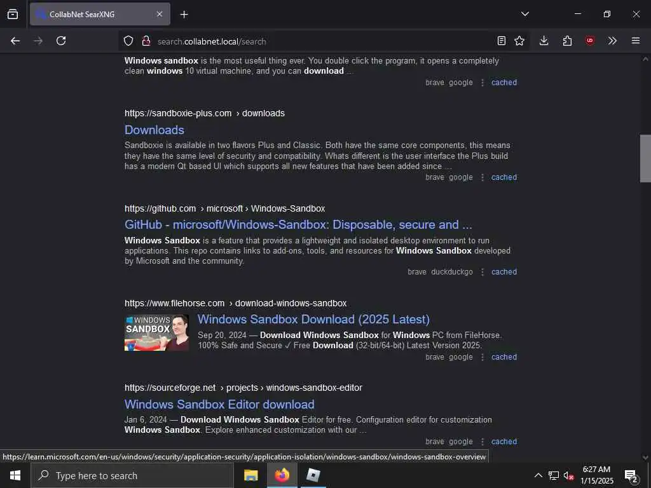Open the three-dot menu for FileHorse result
The width and height of the screenshot is (651, 488).
pyautogui.click(x=482, y=357)
